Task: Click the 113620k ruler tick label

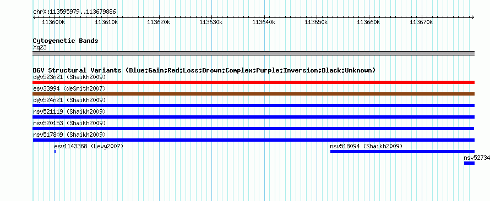Action: coord(159,22)
